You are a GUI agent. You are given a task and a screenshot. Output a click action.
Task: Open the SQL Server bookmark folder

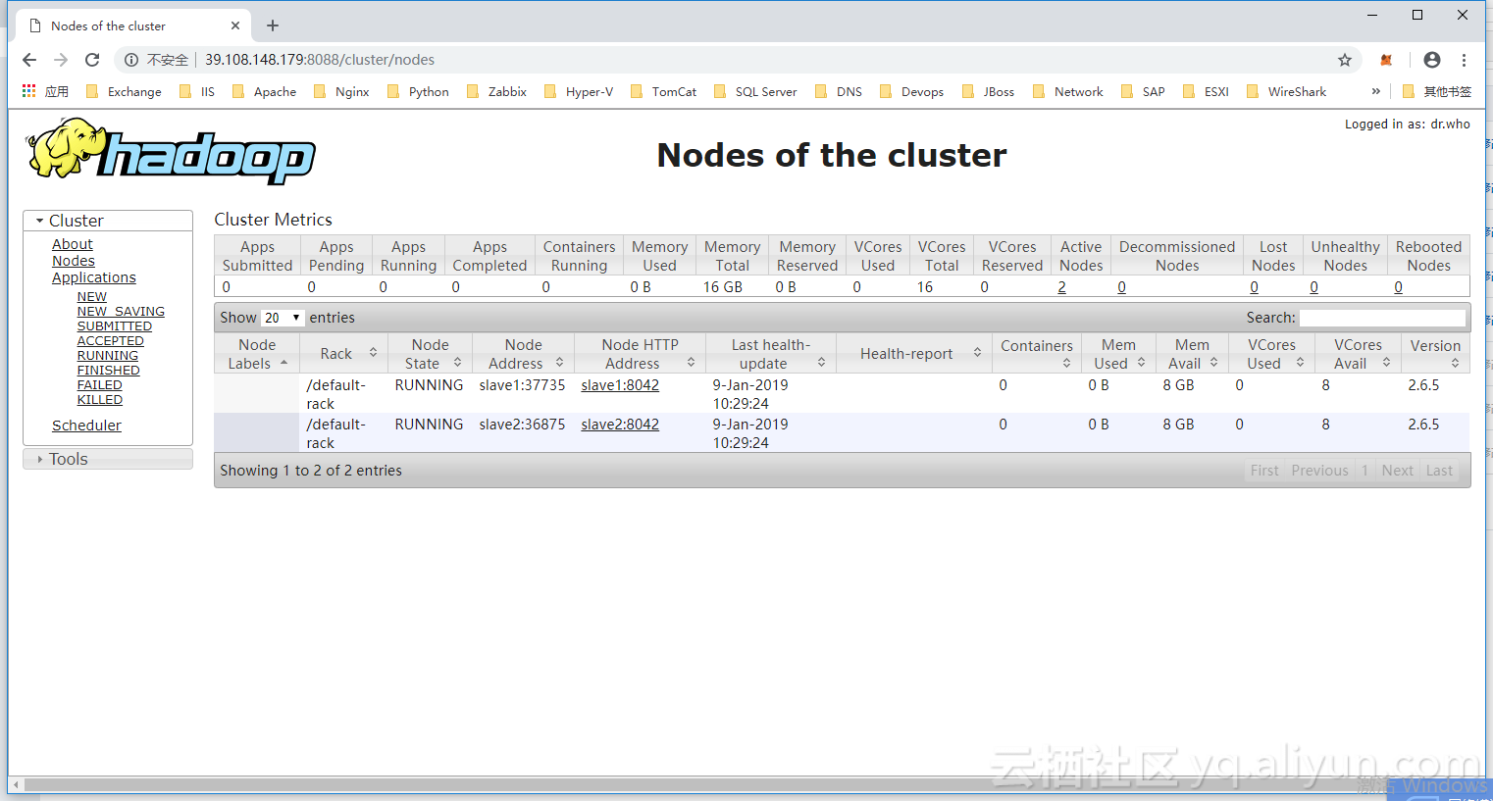click(755, 92)
